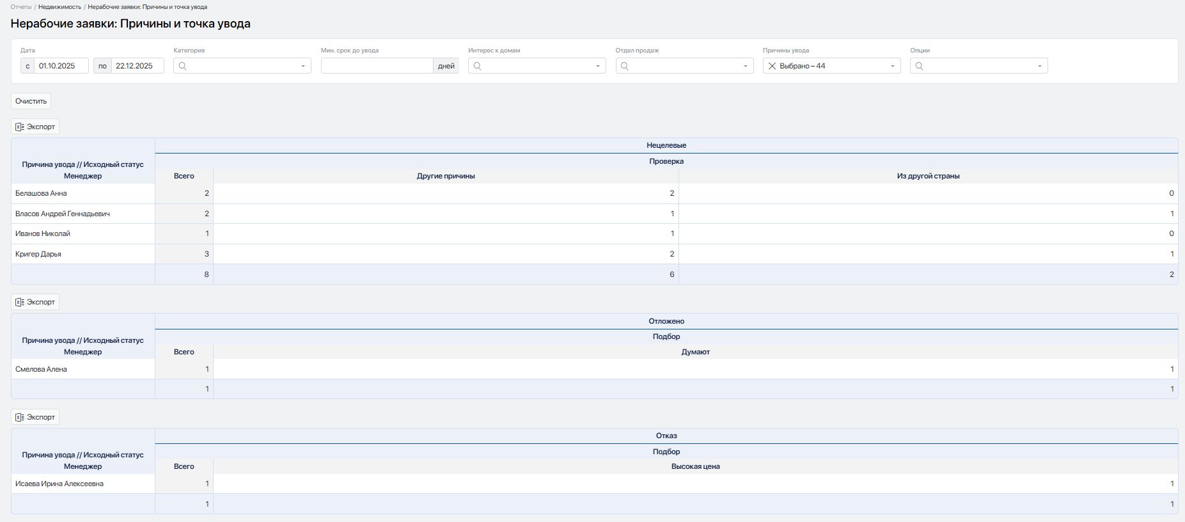Open the Недвижимость breadcrumb link
This screenshot has width=1185, height=522.
59,7
